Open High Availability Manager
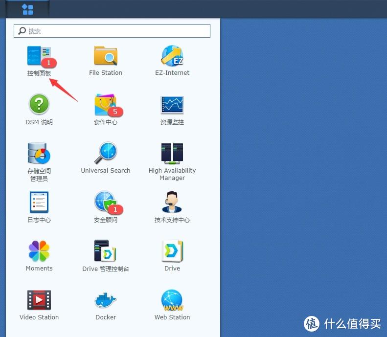387x337 pixels. click(172, 153)
